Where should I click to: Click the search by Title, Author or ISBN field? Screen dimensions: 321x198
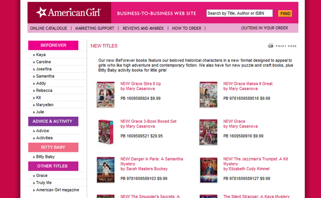(x=240, y=14)
